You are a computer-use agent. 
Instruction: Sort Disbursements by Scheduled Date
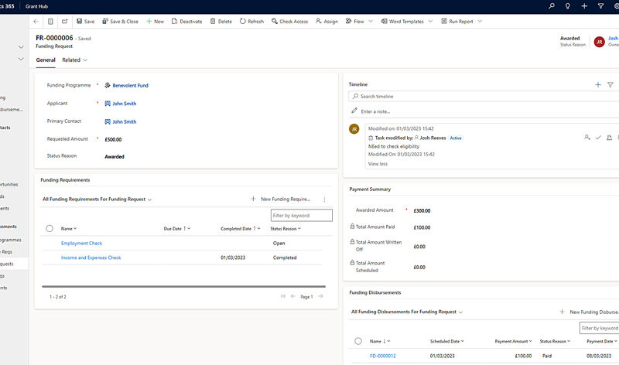click(447, 341)
